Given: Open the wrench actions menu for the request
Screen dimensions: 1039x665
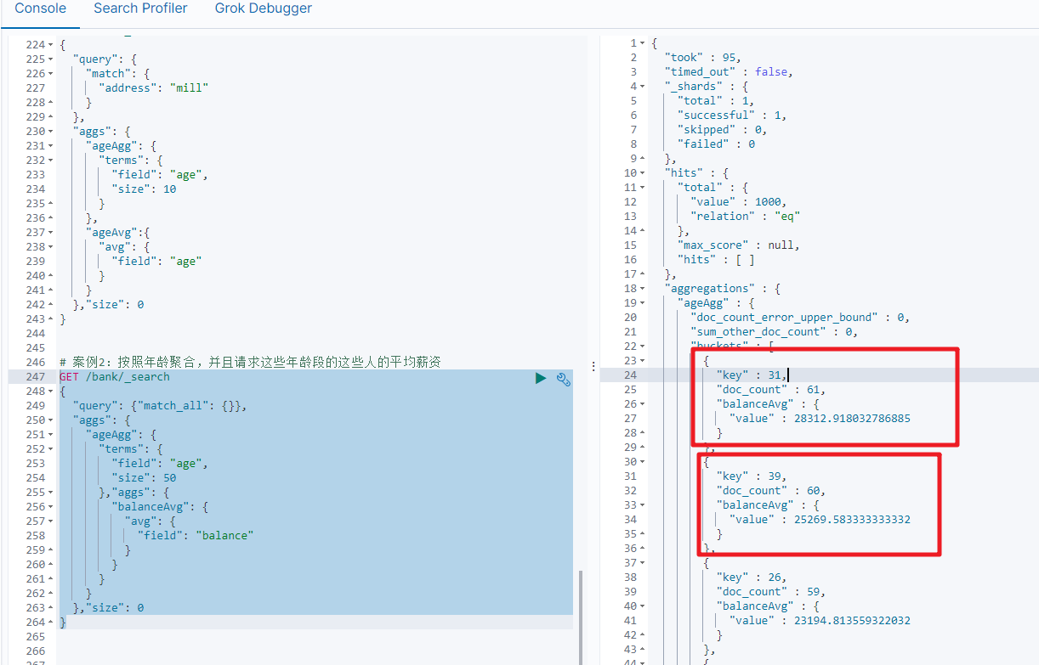Looking at the screenshot, I should [563, 379].
